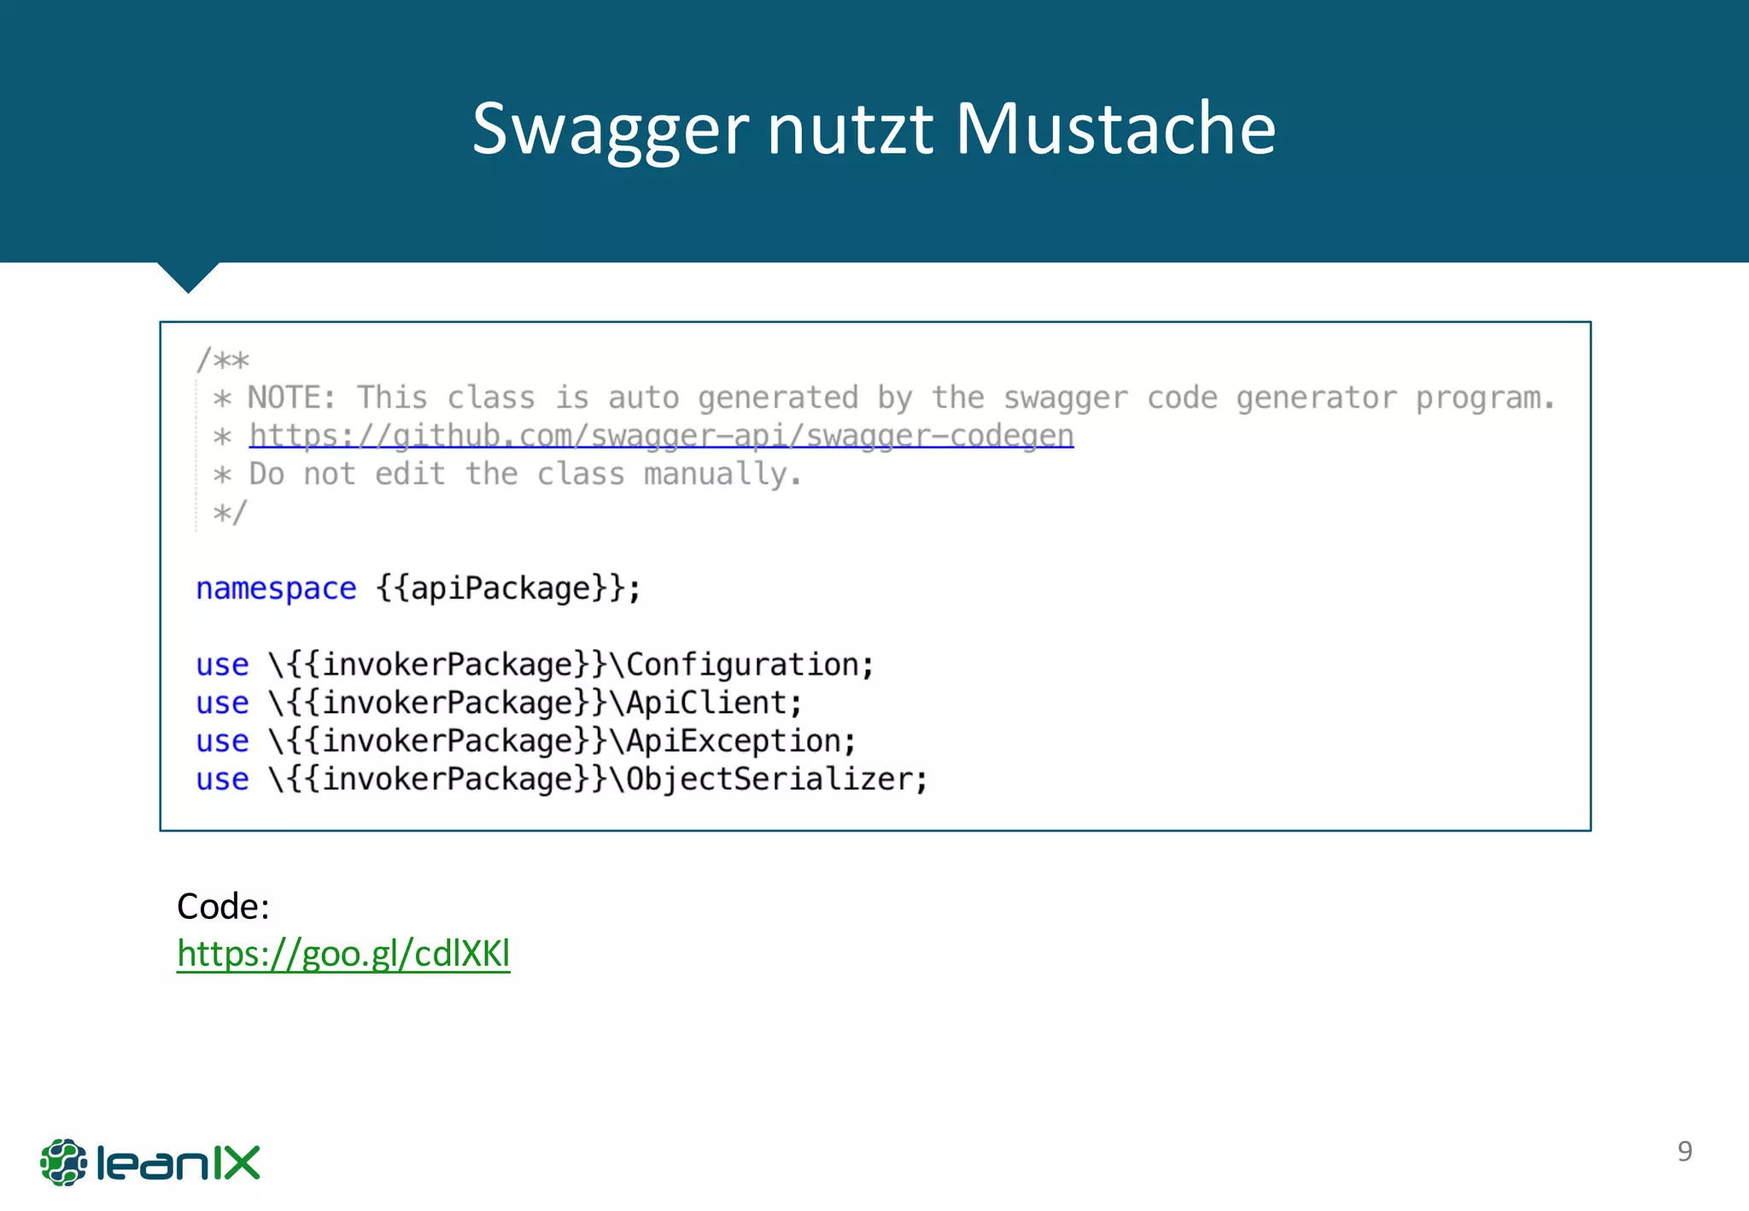Select the line ending with '\ApiClient;'
The width and height of the screenshot is (1749, 1211).
click(500, 703)
